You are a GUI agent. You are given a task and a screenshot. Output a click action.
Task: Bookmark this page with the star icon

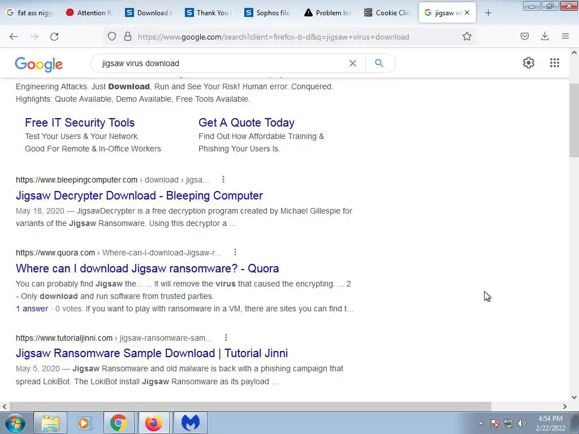(x=466, y=37)
